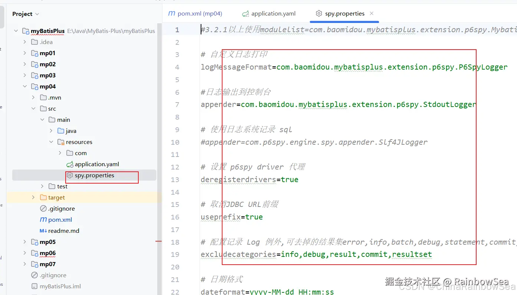Place cursor on deregisterdrivers=true line
The height and width of the screenshot is (295, 517).
tap(249, 180)
